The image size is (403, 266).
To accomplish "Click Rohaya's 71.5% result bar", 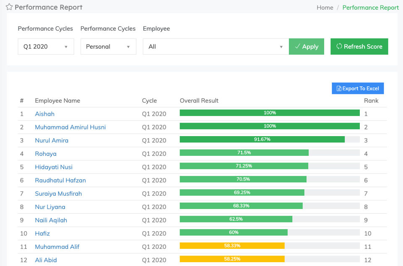I will click(244, 153).
